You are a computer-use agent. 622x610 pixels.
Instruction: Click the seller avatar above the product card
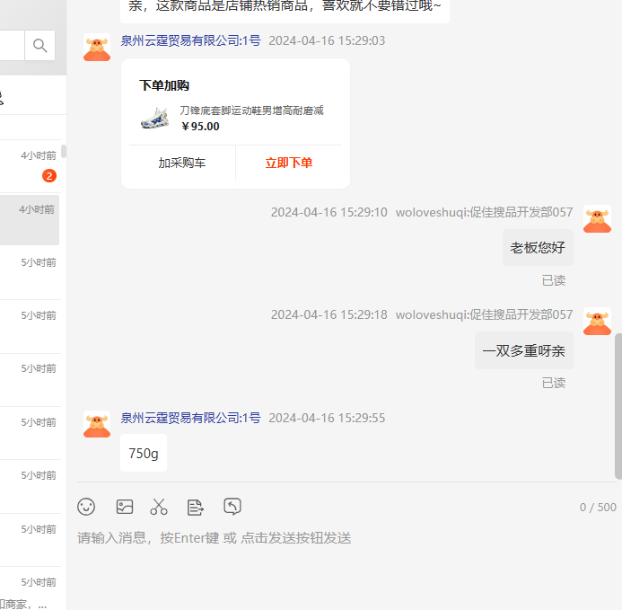pos(97,48)
